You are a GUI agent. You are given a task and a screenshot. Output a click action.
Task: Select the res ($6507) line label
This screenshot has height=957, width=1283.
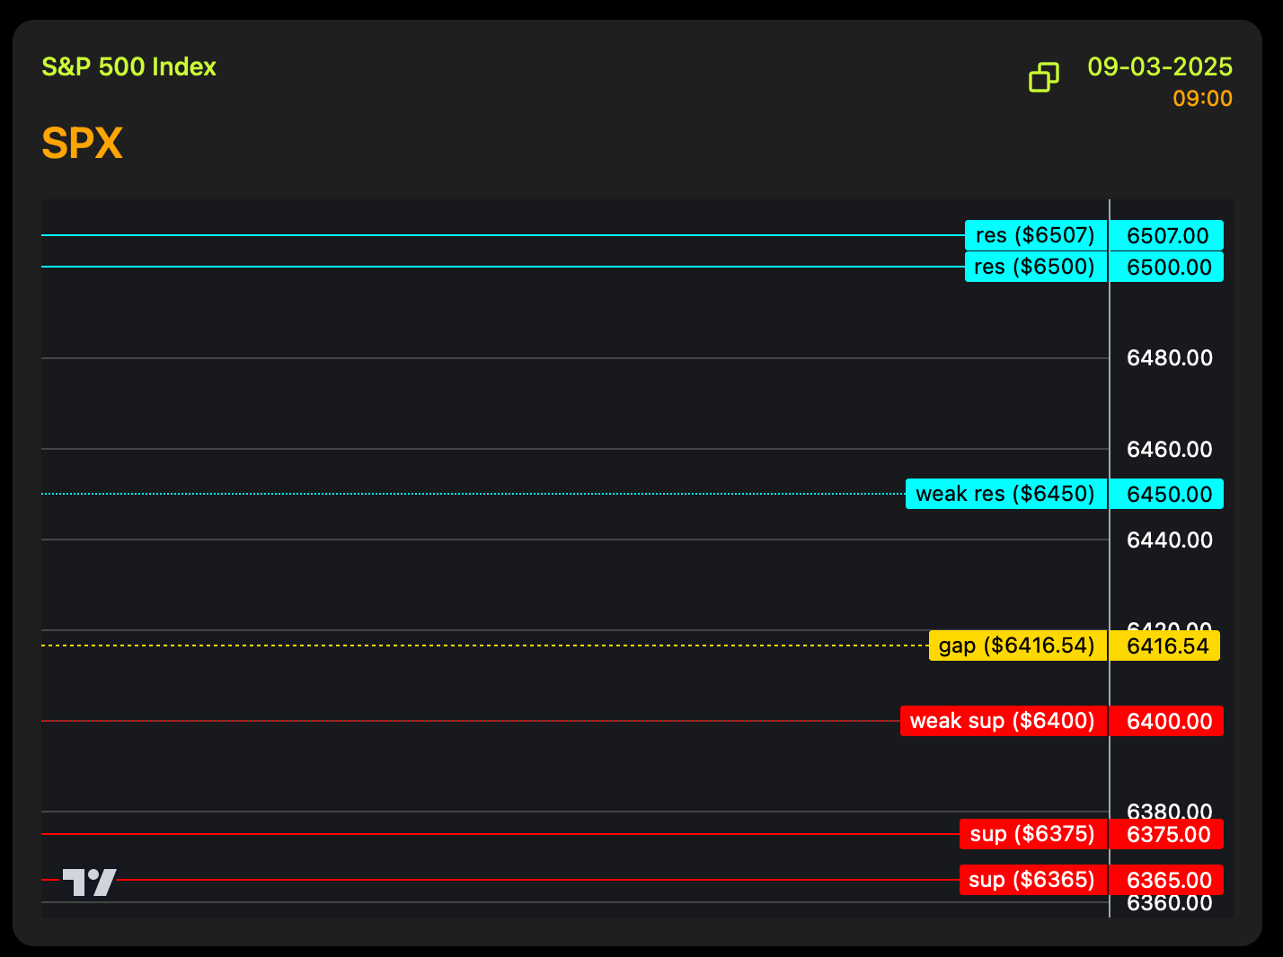[1036, 236]
